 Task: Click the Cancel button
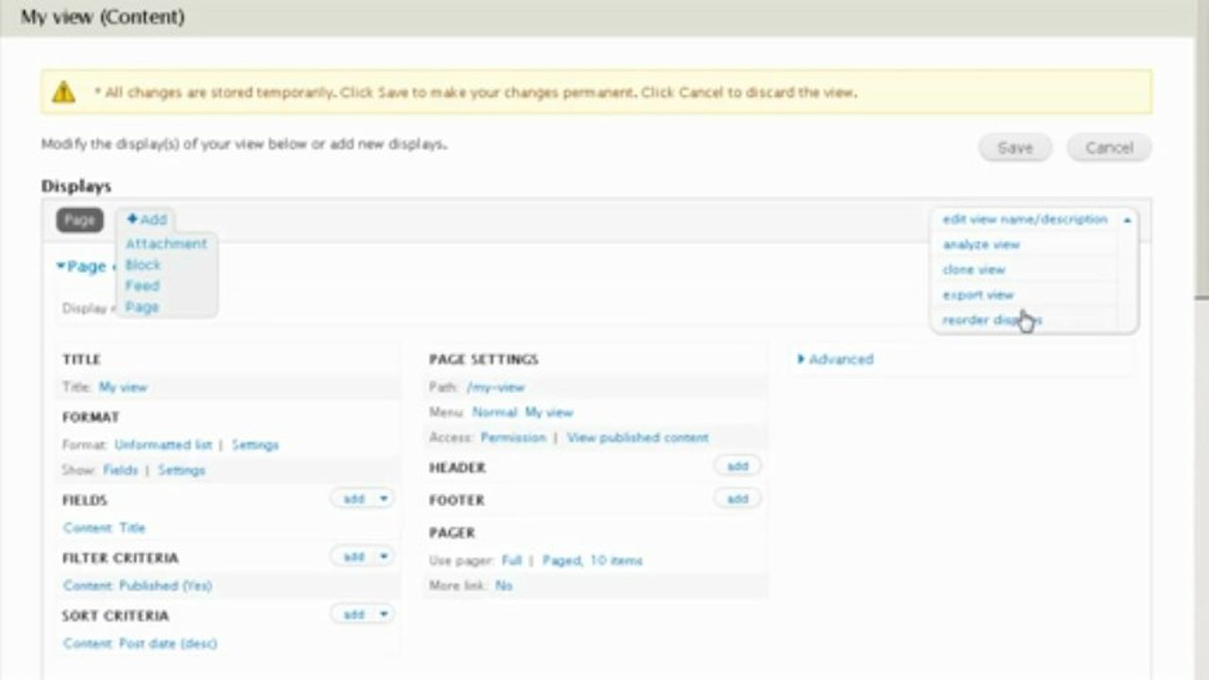point(1109,147)
